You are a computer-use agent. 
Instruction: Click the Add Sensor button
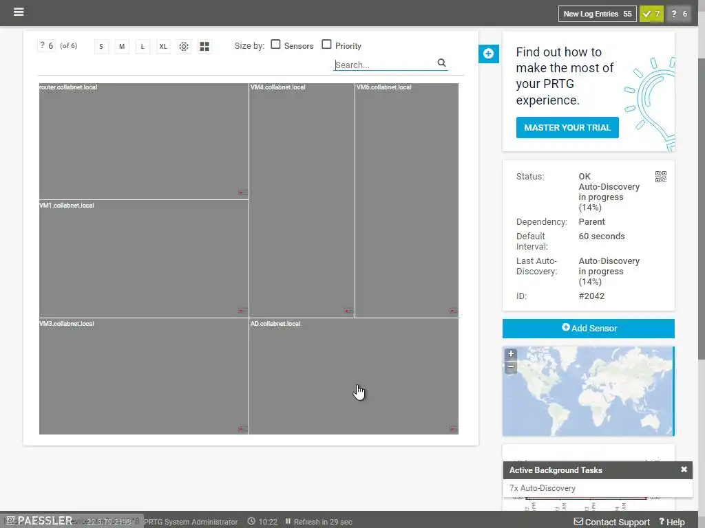click(589, 328)
